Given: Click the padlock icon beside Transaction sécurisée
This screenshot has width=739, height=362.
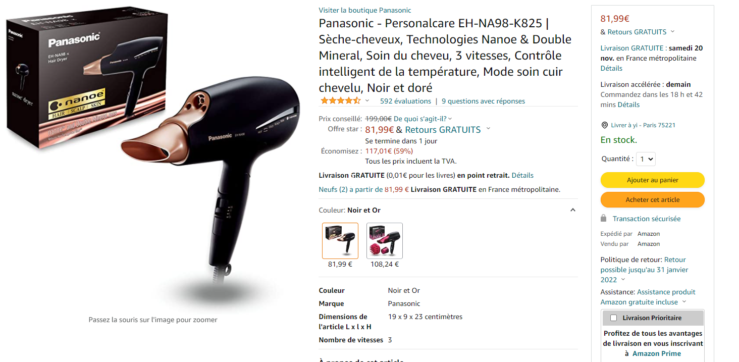Looking at the screenshot, I should coord(603,218).
